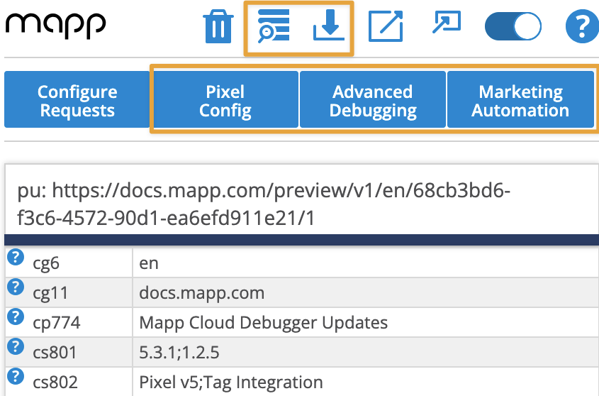This screenshot has width=599, height=396.
Task: Click the download arrow icon
Action: point(329,26)
